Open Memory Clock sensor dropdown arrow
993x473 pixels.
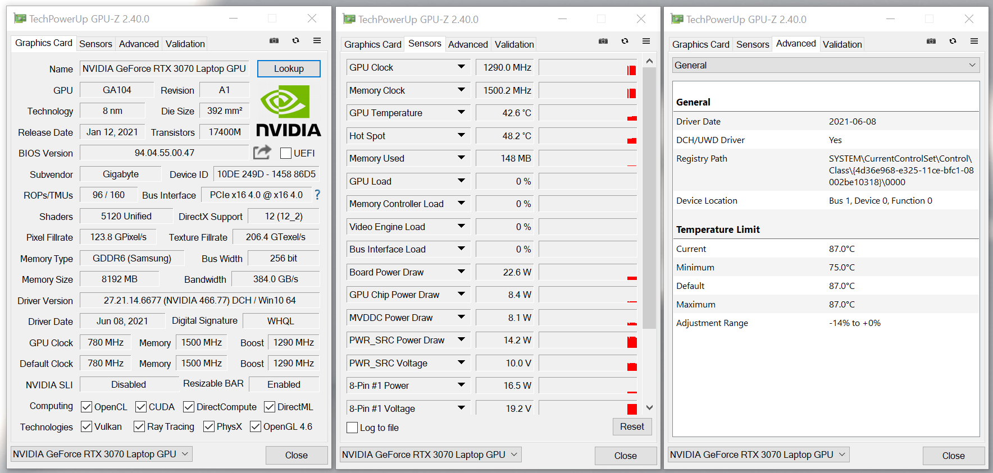point(461,90)
